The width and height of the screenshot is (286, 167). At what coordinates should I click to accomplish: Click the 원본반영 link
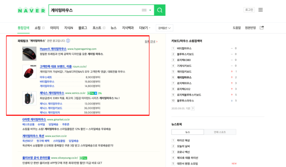click(x=250, y=28)
